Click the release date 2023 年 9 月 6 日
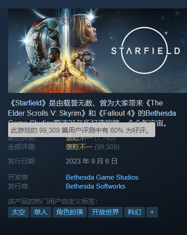 [x=91, y=161]
